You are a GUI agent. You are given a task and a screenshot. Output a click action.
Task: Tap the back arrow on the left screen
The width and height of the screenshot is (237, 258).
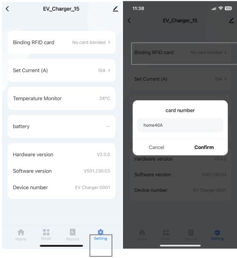point(7,9)
